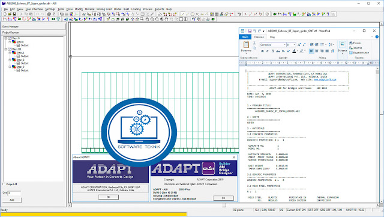The height and width of the screenshot is (217, 384).
Task: Click the Help question mark icon in ABI toolbar
Action: (x=54, y=14)
